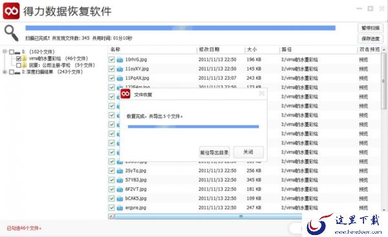
Task: Click the 2011/11/13 23:07 date cell
Action: pos(217,78)
